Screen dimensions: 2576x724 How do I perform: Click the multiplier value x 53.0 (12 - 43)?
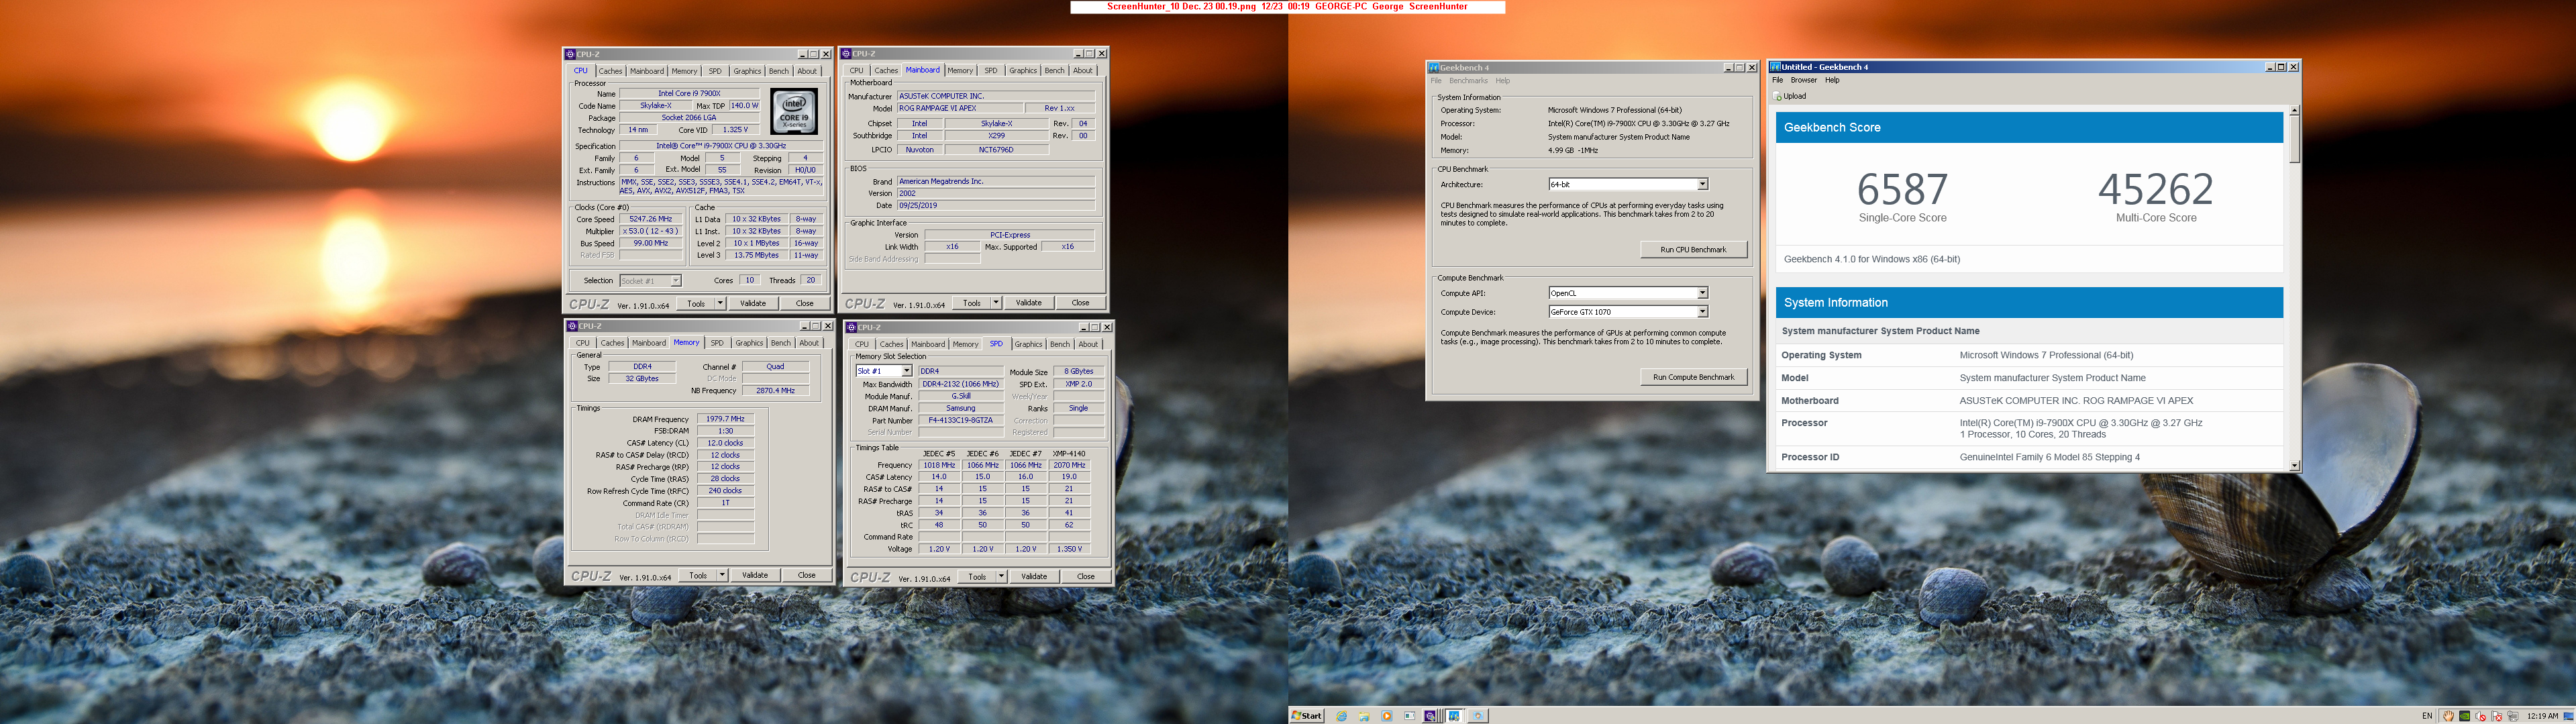[x=651, y=231]
